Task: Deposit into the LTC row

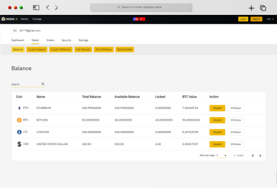Action: click(x=217, y=132)
